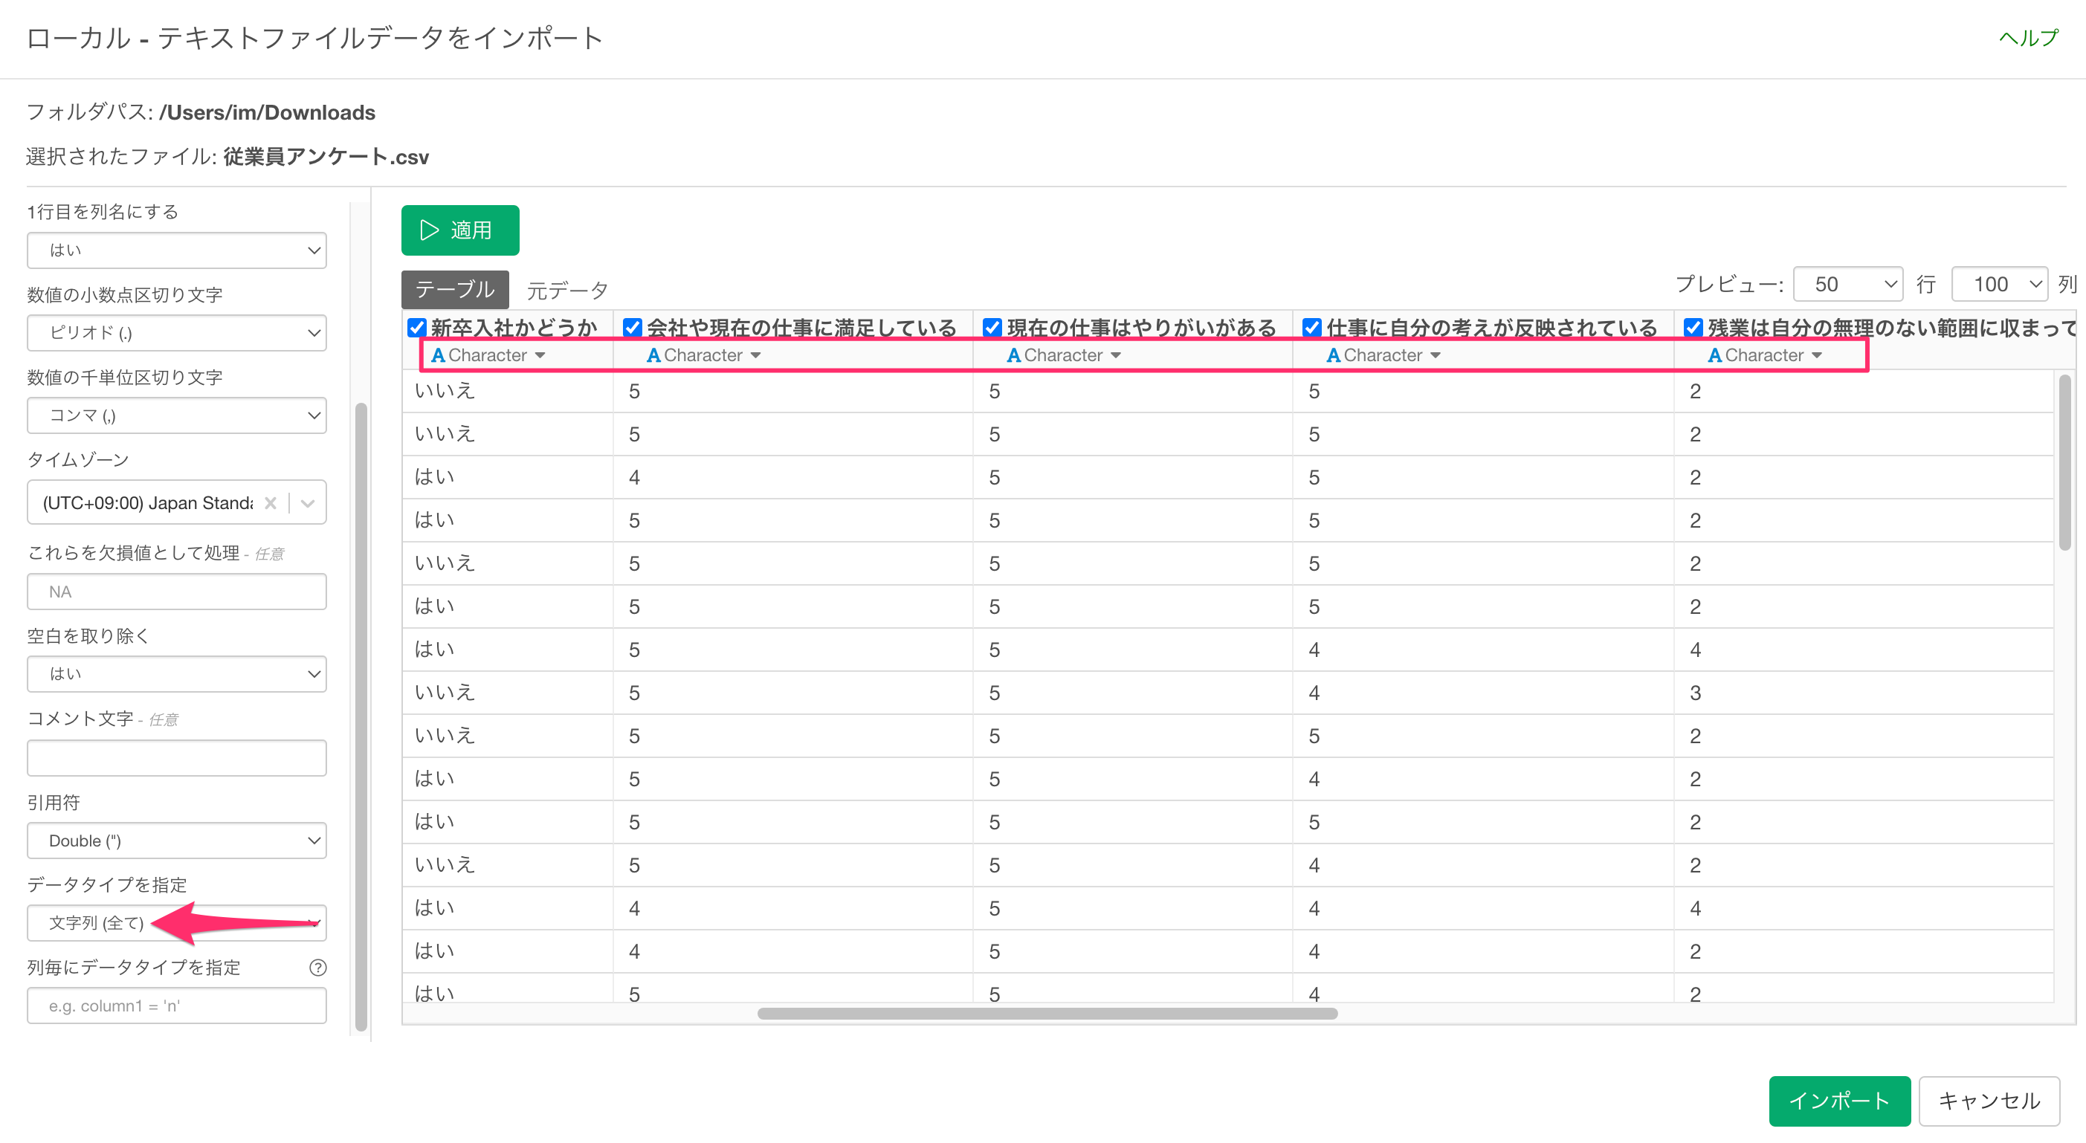Click the 現在の仕事はやりがいがある column header
2086x1143 pixels.
point(1142,327)
